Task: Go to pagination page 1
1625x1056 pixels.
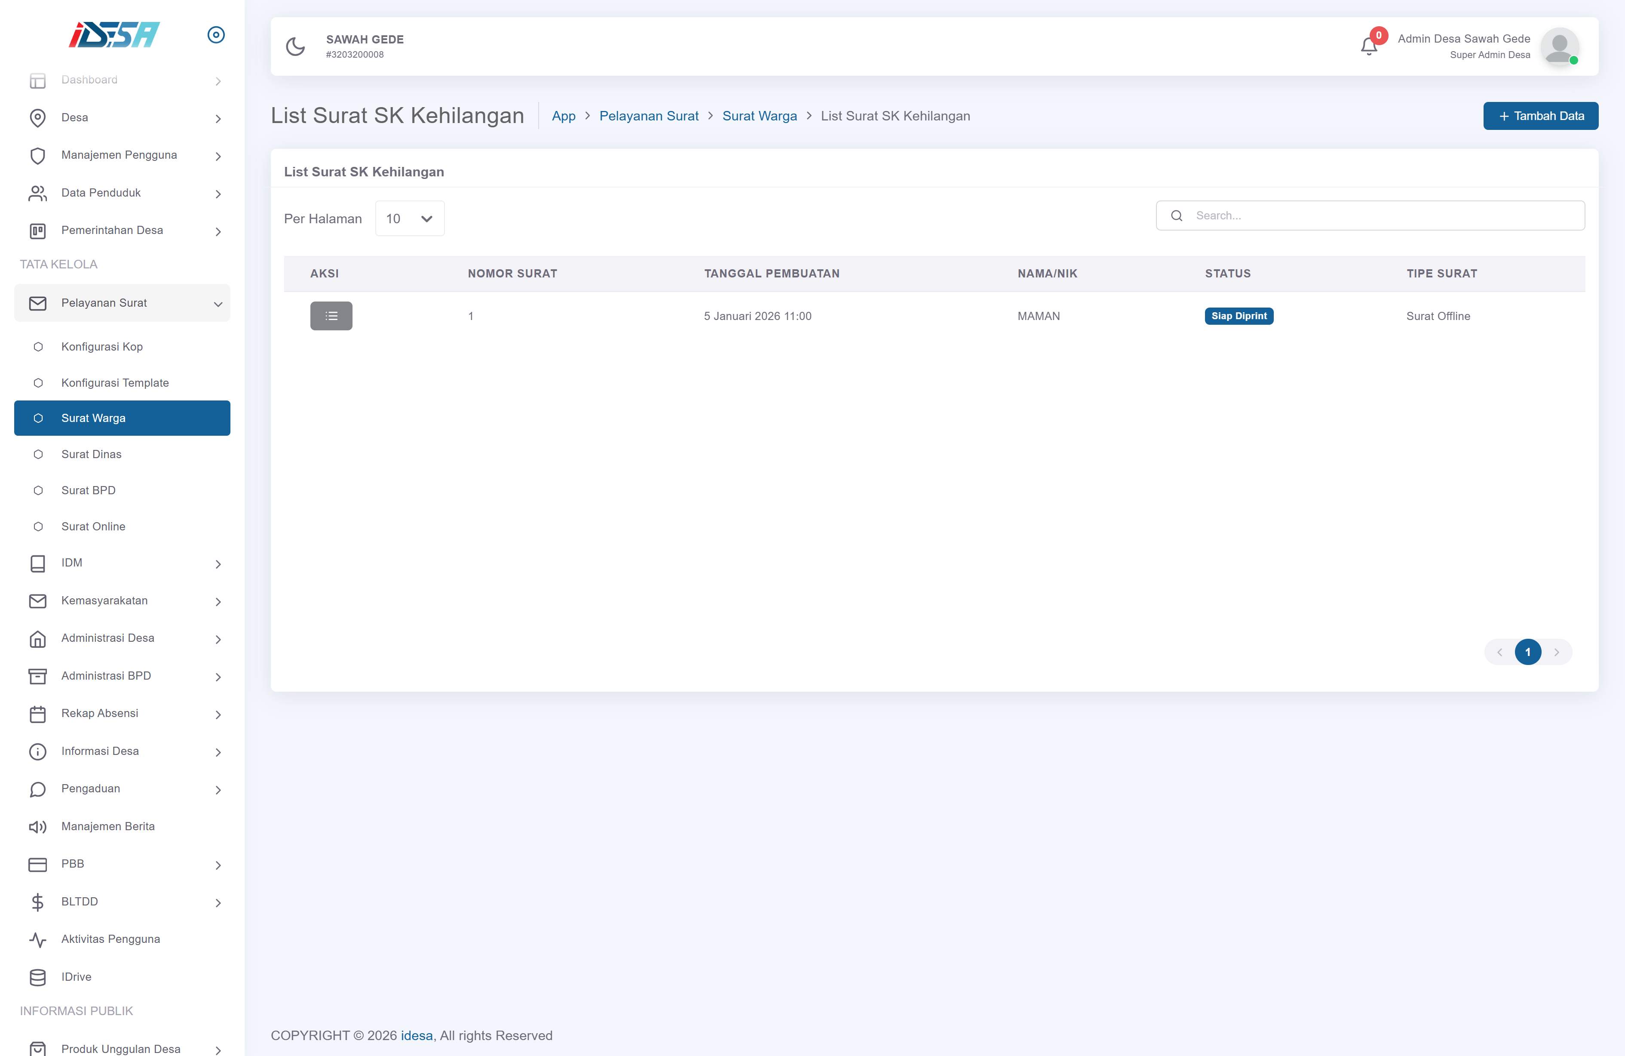Action: [1528, 653]
